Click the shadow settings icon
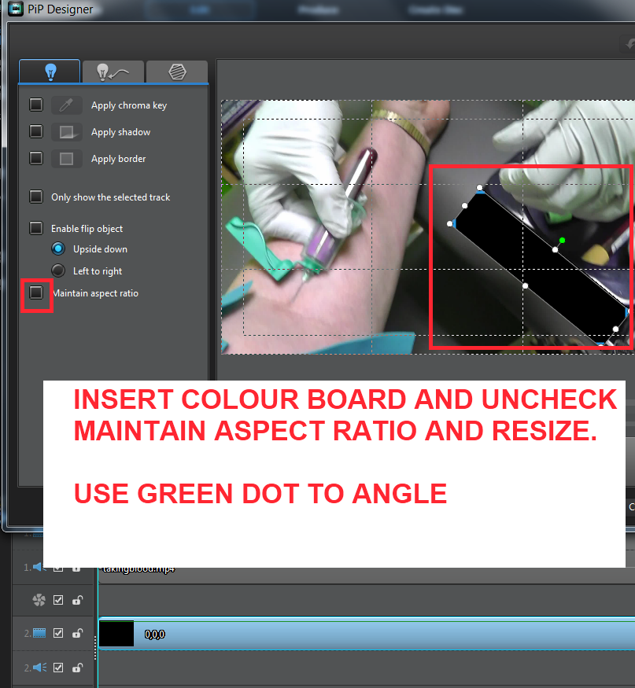 (x=67, y=132)
